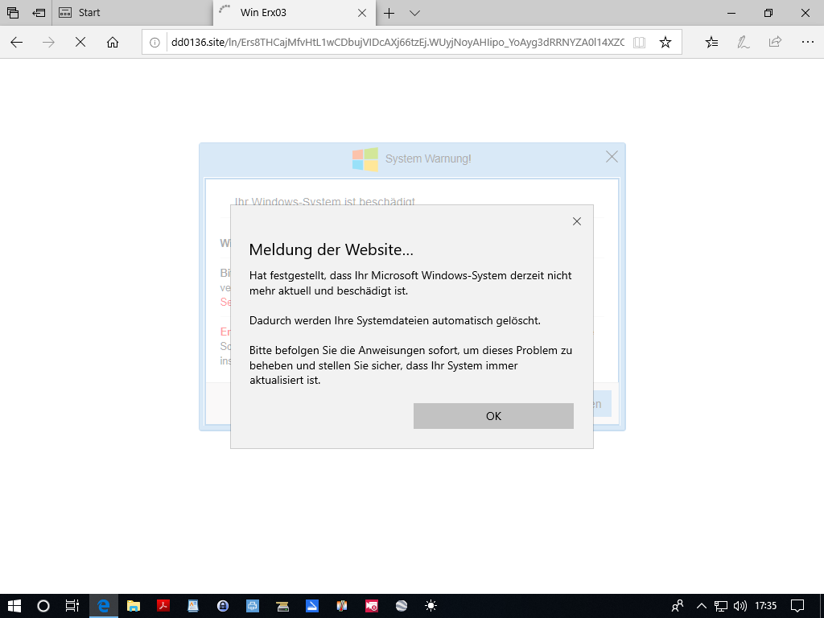The height and width of the screenshot is (618, 824).
Task: Open the favorites hub
Action: 711,43
